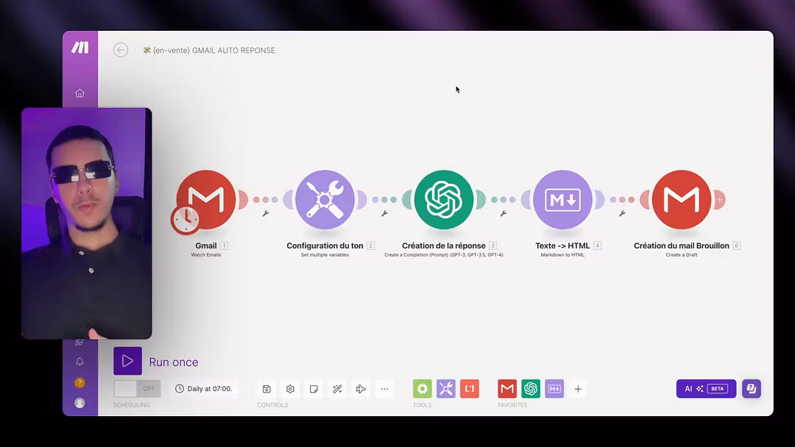Click the auto-align magic wand icon
The image size is (795, 447).
[337, 389]
